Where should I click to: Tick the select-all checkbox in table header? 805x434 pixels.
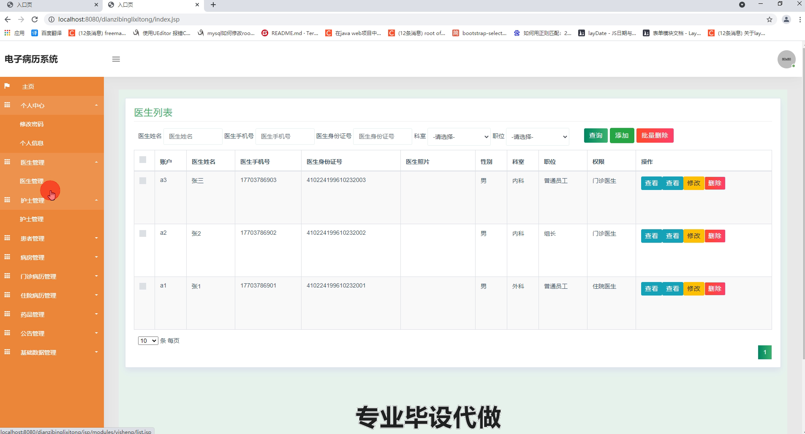pos(143,160)
